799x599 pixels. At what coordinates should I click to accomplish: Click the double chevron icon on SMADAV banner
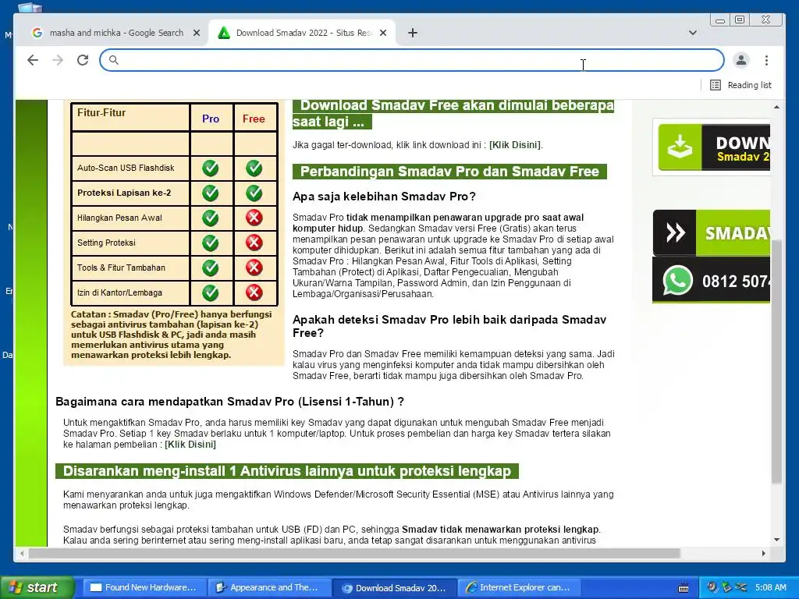point(675,232)
